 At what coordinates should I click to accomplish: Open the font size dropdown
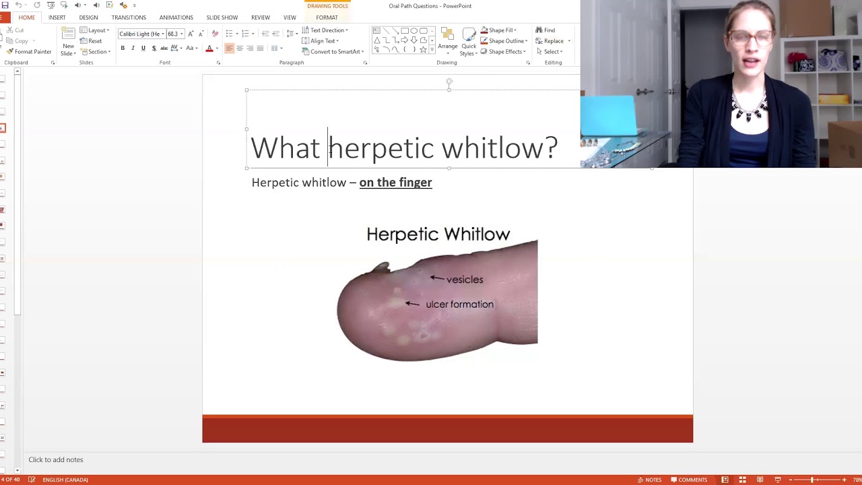coord(181,34)
